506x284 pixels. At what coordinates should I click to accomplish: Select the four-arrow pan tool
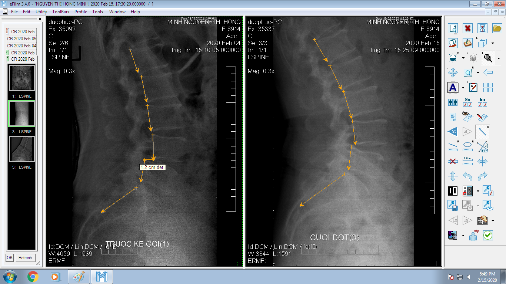pos(453,73)
